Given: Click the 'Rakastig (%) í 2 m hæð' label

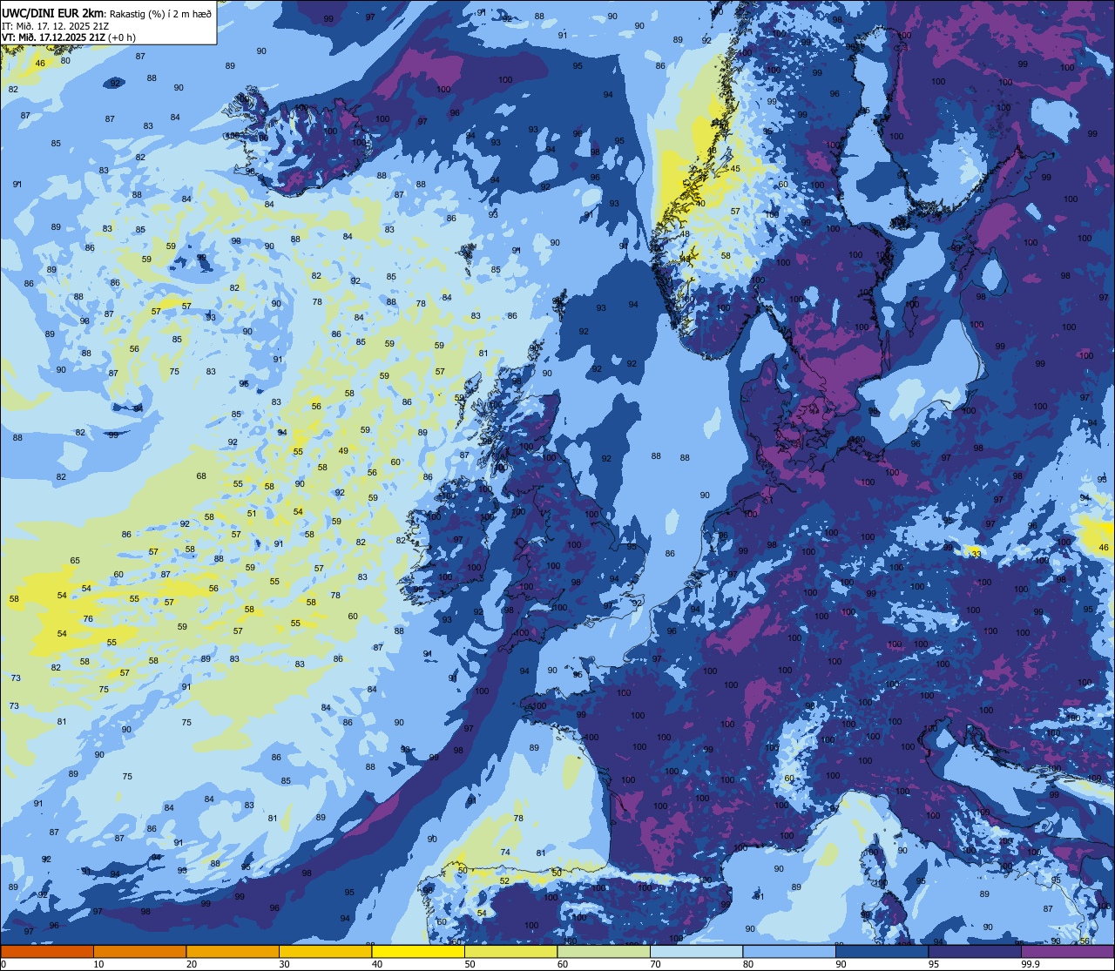Looking at the screenshot, I should [161, 13].
